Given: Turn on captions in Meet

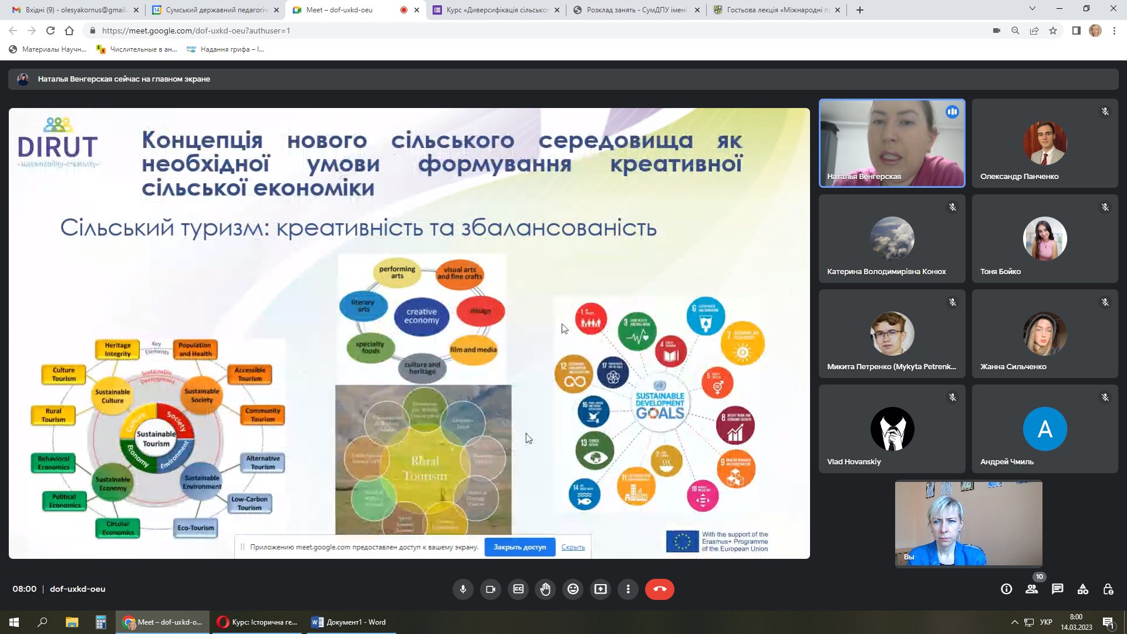Looking at the screenshot, I should click(518, 589).
